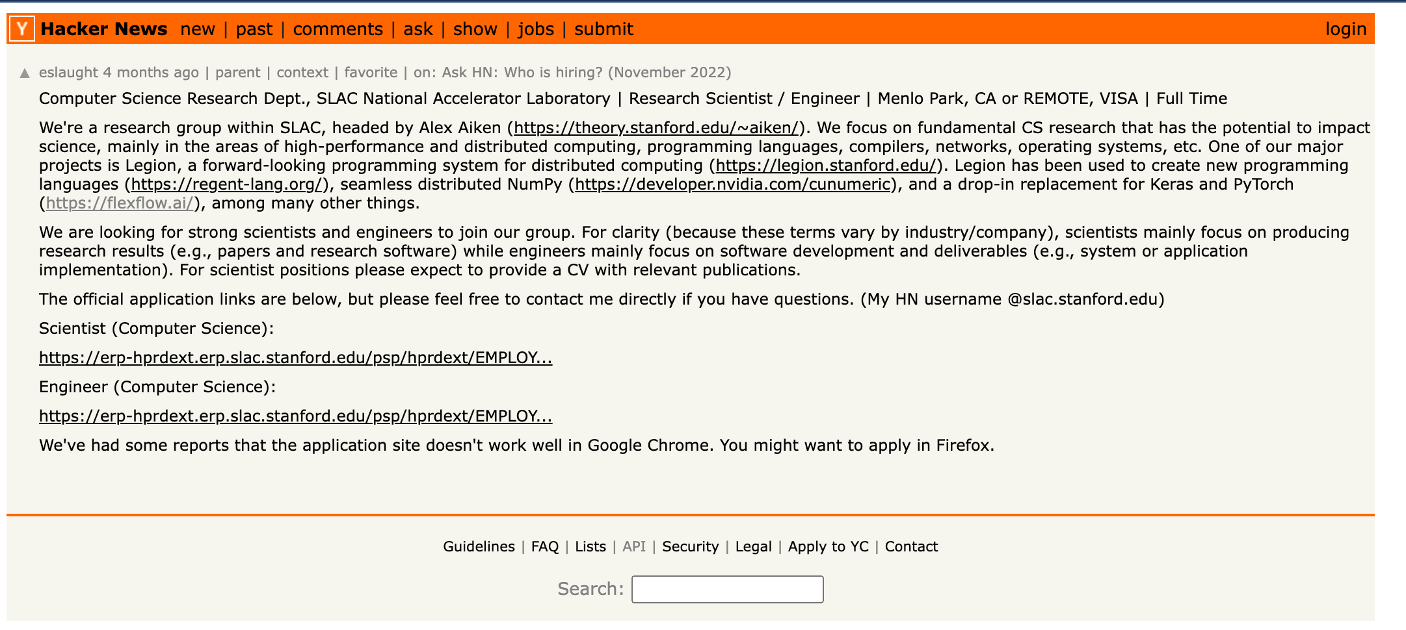This screenshot has width=1406, height=630.
Task: Click the 'Scientist (Computer Science):' text
Action: [x=157, y=329]
